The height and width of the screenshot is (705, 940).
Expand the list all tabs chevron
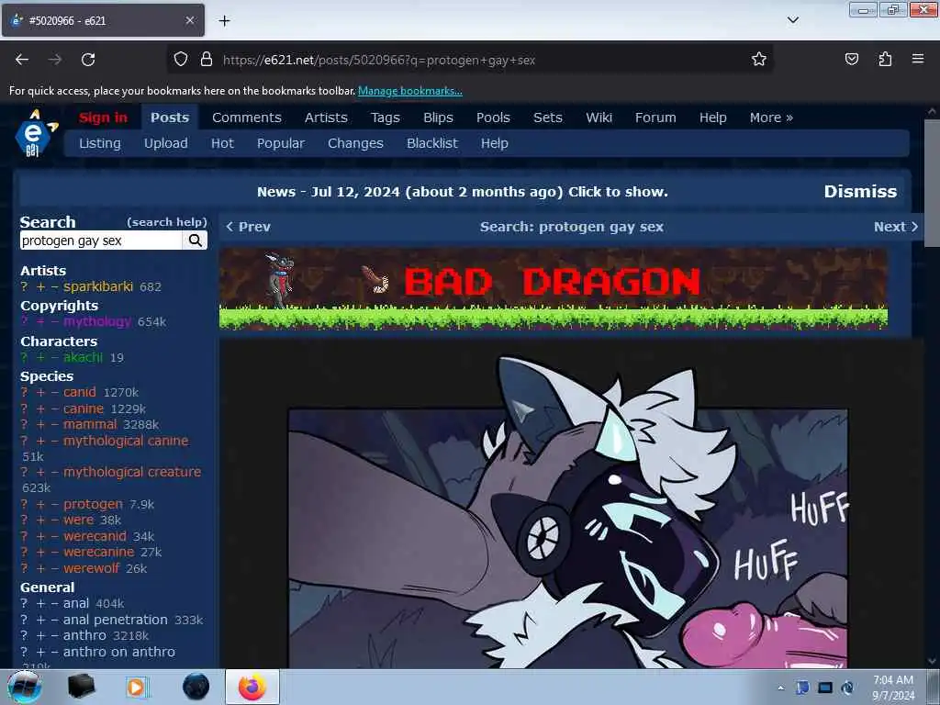[x=793, y=20]
